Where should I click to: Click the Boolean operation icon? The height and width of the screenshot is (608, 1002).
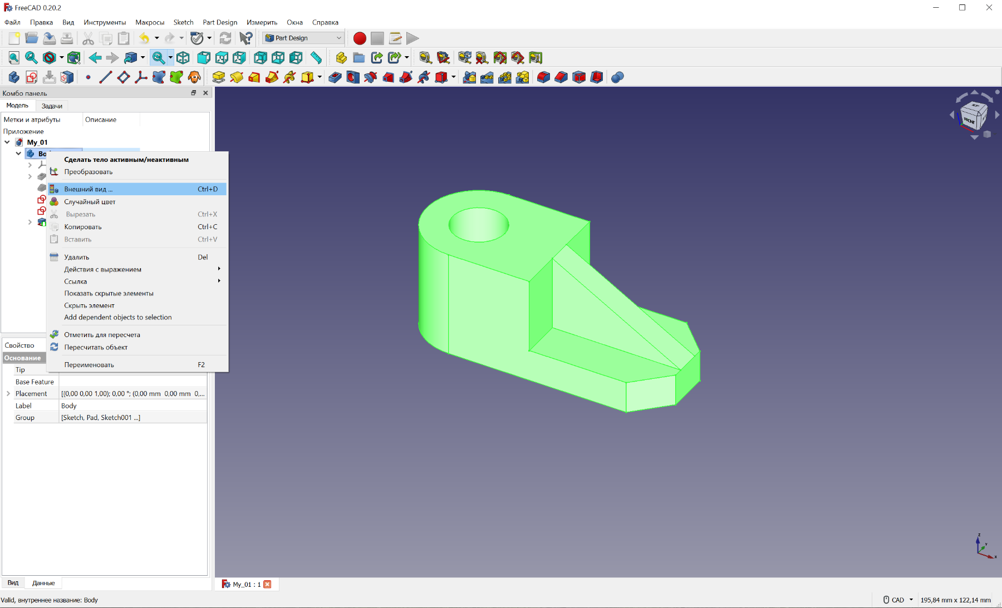[x=617, y=77]
